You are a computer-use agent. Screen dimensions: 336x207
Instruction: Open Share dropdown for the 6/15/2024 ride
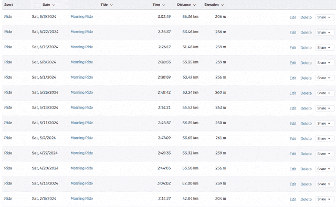pos(324,48)
